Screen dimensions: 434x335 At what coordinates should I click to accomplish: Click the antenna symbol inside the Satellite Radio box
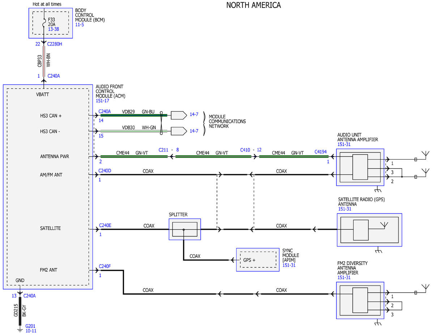tap(384, 226)
